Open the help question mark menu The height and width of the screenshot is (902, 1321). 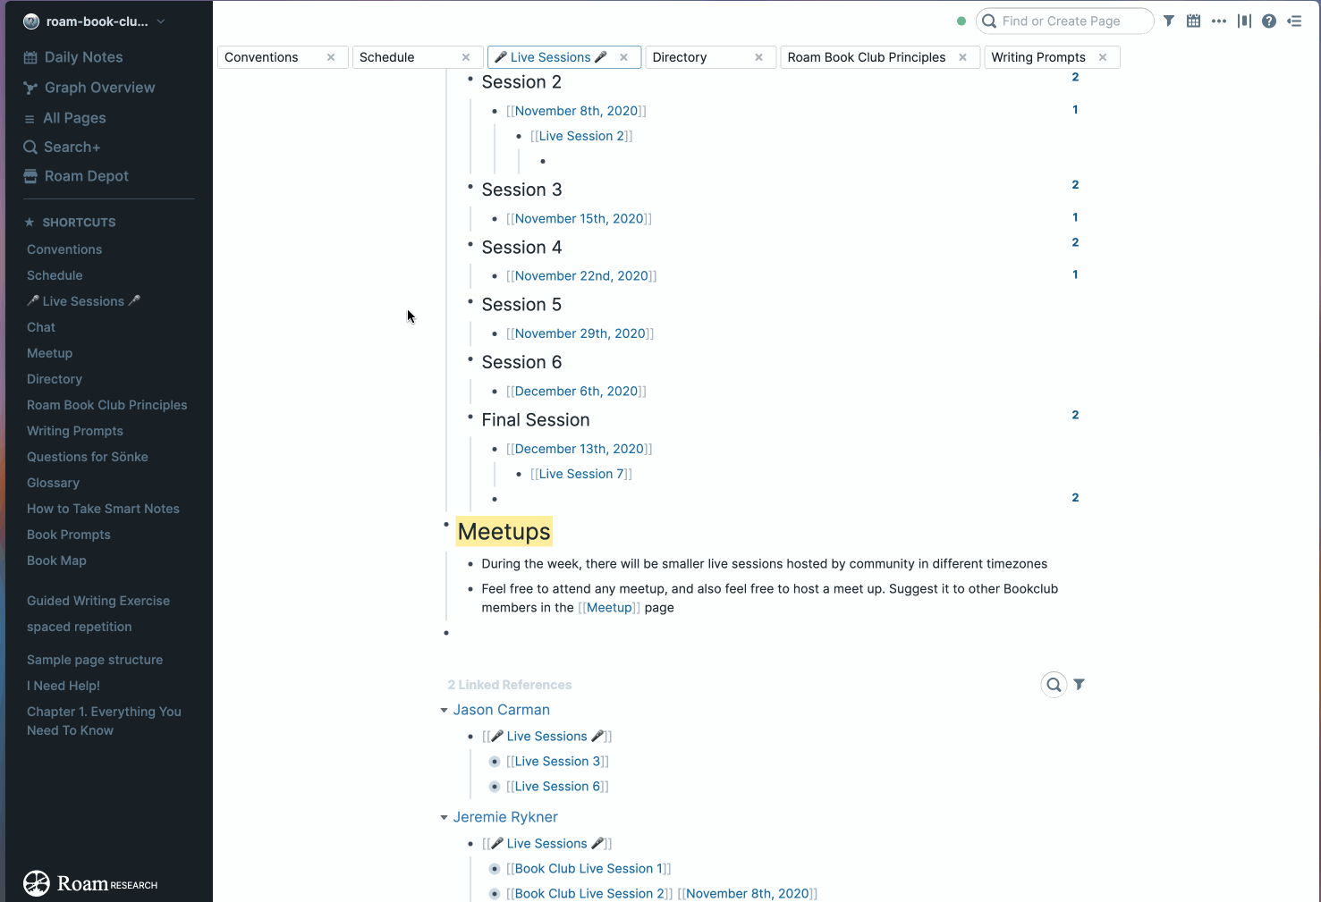pos(1269,21)
